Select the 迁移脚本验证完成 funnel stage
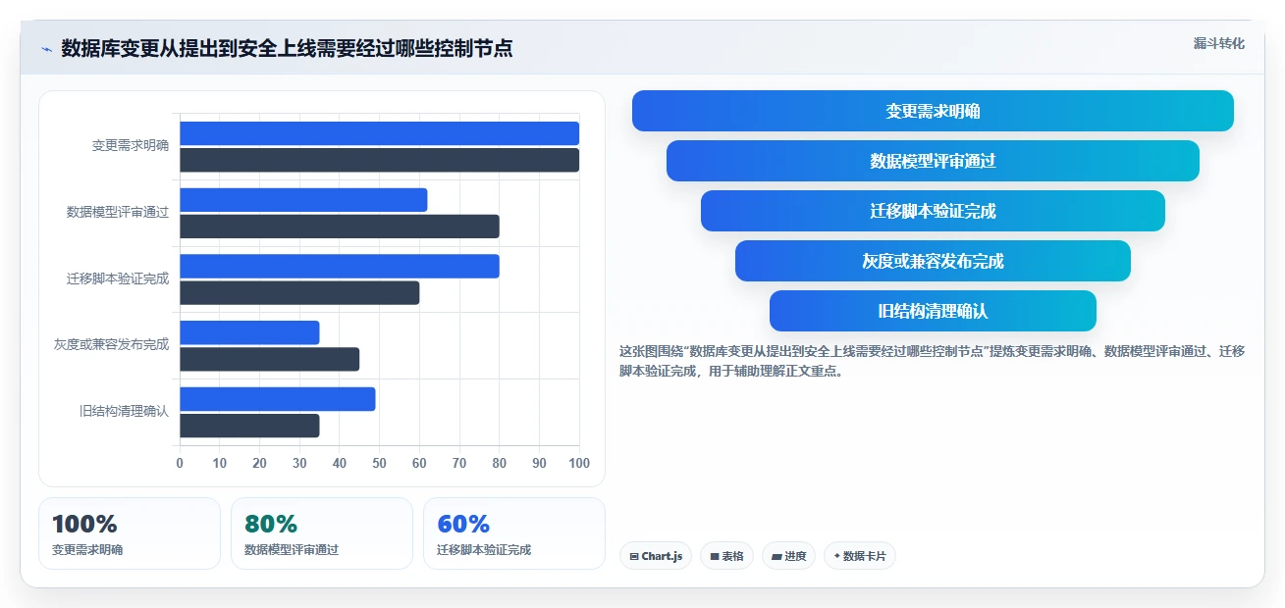 pyautogui.click(x=933, y=211)
